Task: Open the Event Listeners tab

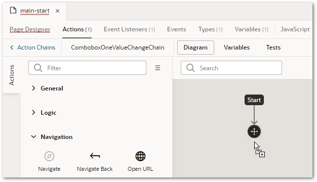Action: 130,29
